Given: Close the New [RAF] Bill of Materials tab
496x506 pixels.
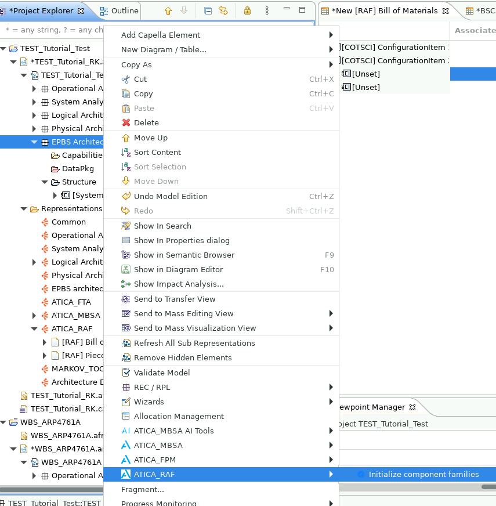Looking at the screenshot, I should click(446, 10).
